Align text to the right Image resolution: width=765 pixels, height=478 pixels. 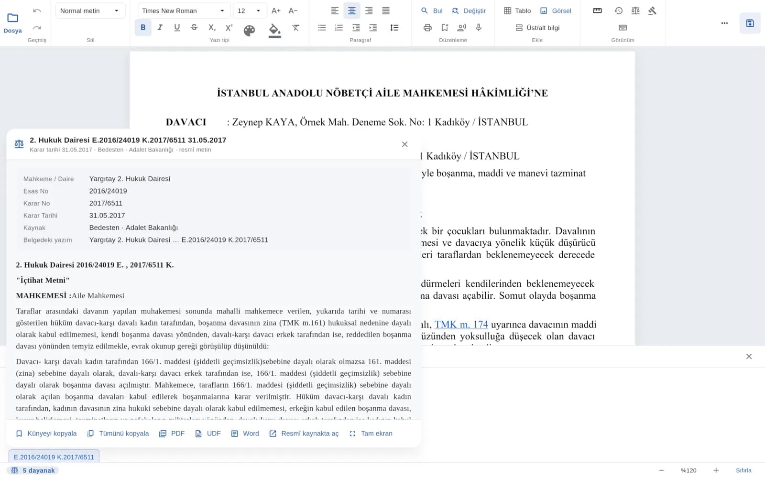tap(369, 11)
